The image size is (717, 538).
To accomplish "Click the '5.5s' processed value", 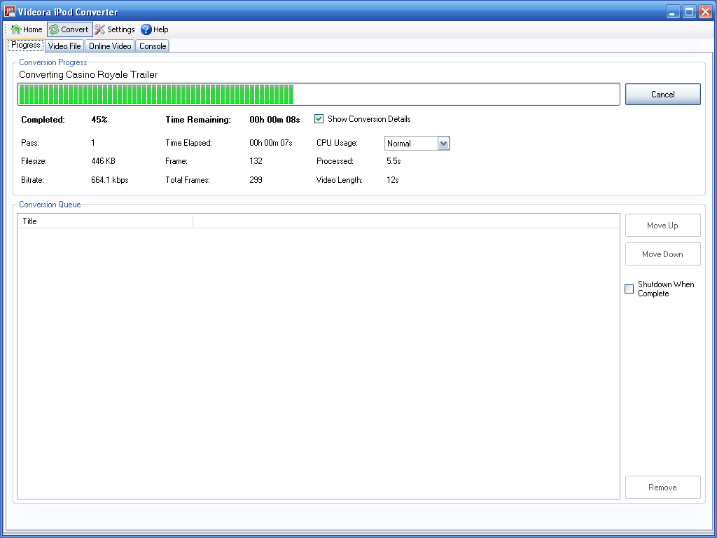I will click(394, 161).
